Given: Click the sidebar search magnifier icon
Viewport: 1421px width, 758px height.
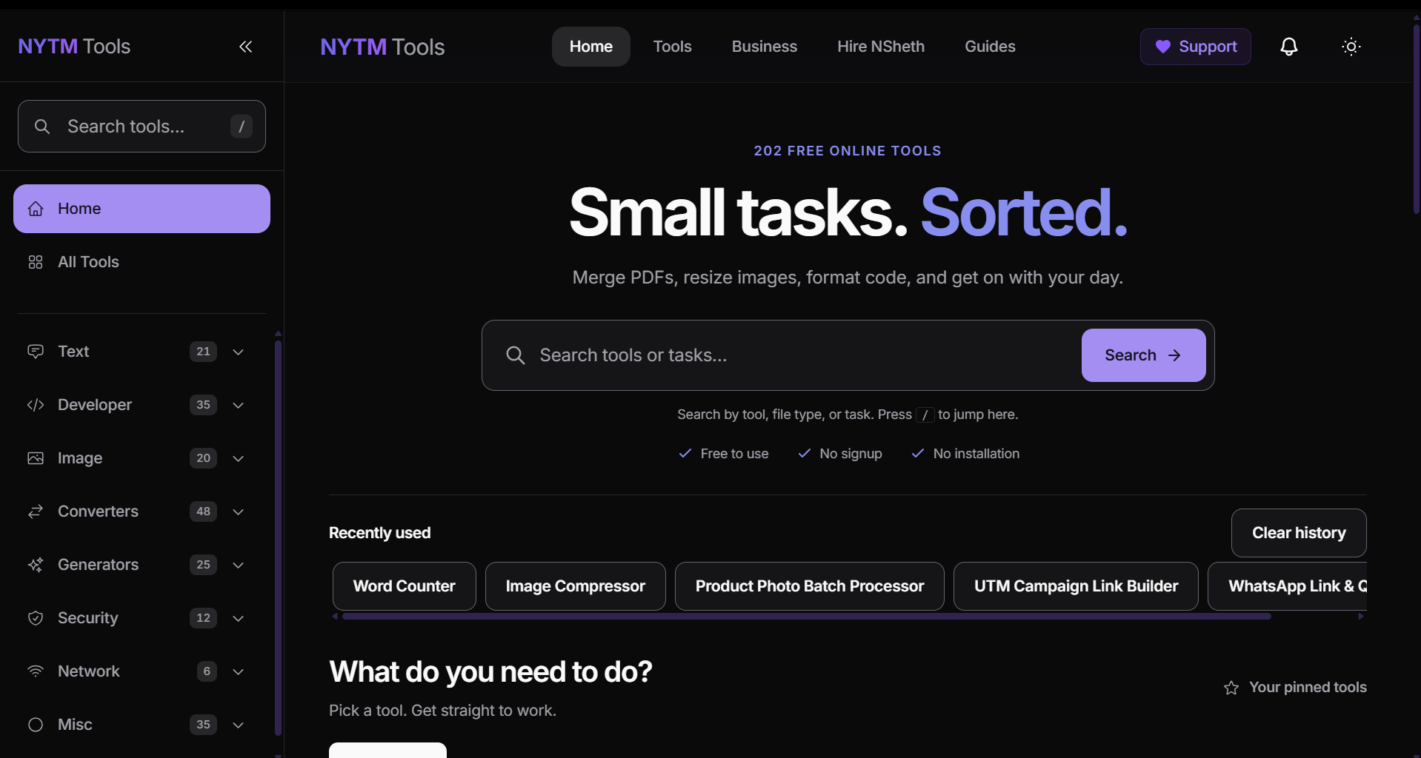Looking at the screenshot, I should pyautogui.click(x=42, y=127).
